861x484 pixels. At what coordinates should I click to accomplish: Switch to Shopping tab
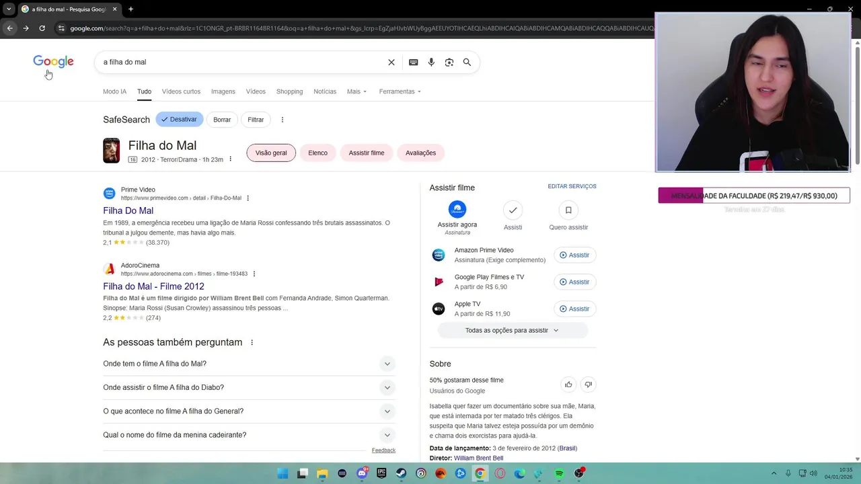(x=289, y=91)
